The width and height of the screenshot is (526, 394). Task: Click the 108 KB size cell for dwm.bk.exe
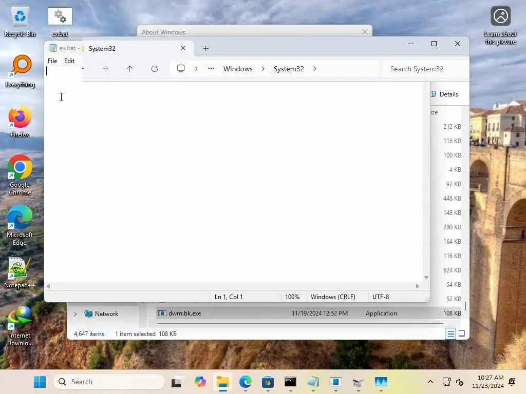pyautogui.click(x=452, y=313)
